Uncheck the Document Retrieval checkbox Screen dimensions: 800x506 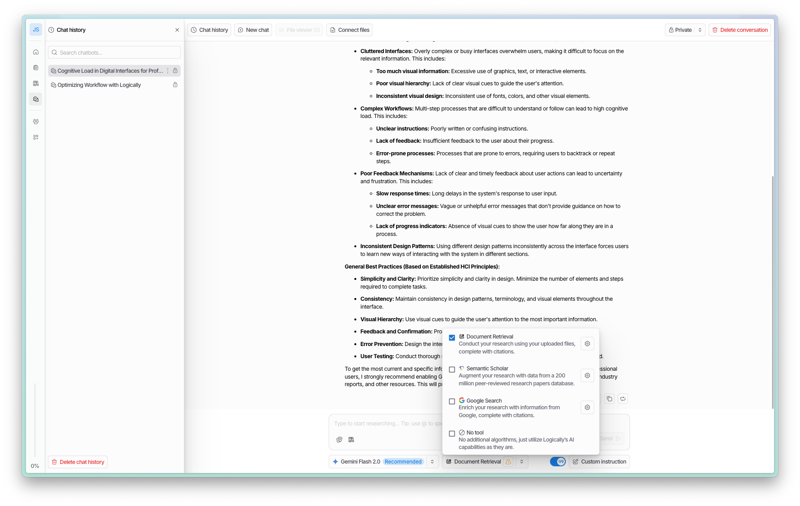coord(452,338)
